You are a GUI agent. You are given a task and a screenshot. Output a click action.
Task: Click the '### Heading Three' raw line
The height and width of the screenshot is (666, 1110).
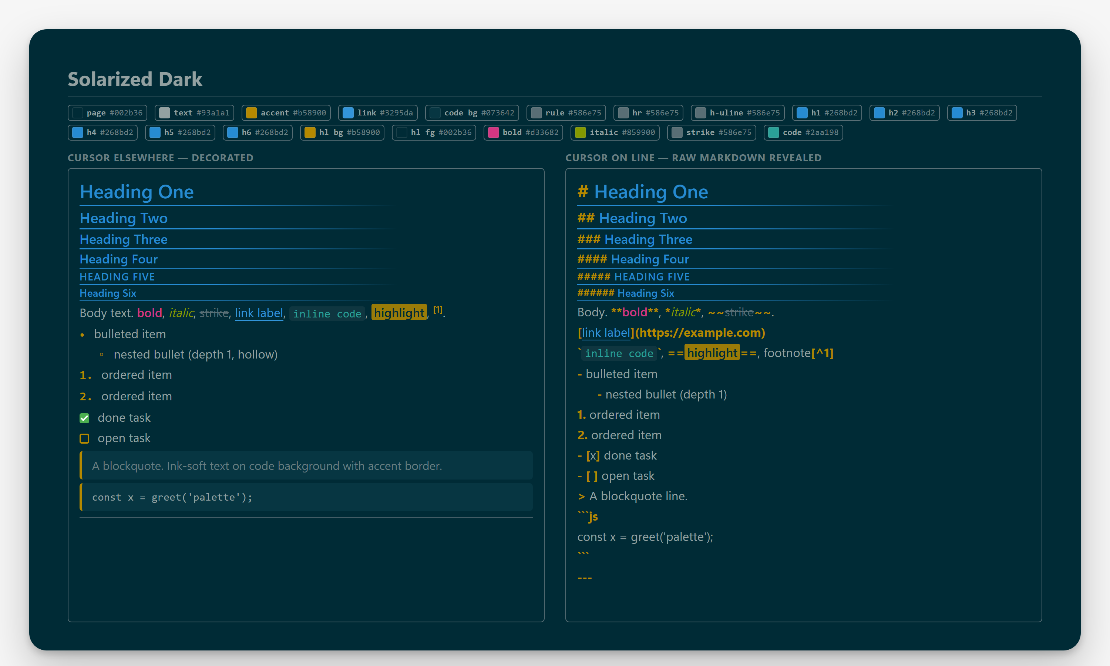[x=635, y=239]
